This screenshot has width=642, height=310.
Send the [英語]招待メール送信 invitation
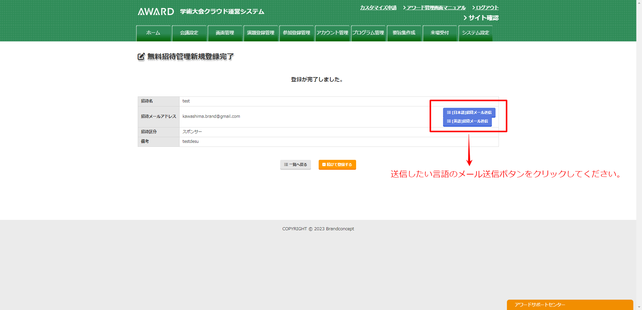point(467,121)
